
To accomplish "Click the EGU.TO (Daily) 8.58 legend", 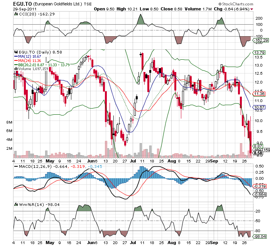I will pyautogui.click(x=40, y=52).
